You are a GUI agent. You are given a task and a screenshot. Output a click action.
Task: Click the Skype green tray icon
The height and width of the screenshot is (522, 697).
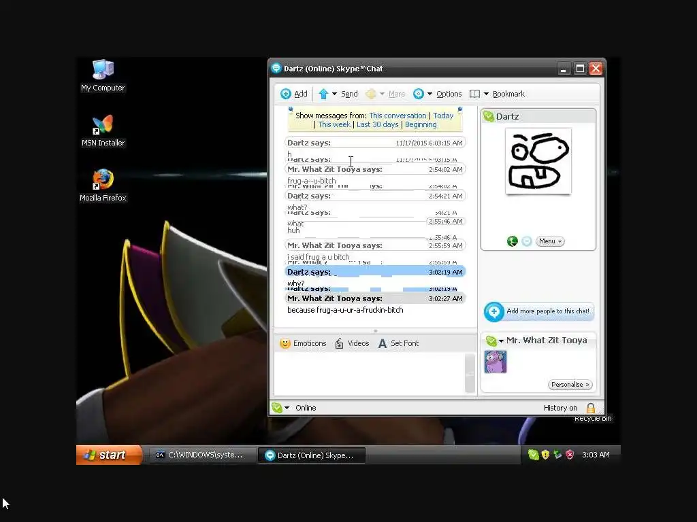pos(534,455)
